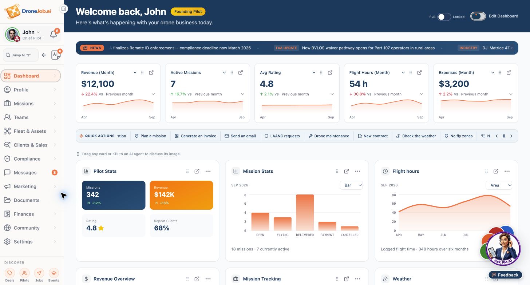Click Send an email quick action

point(240,136)
